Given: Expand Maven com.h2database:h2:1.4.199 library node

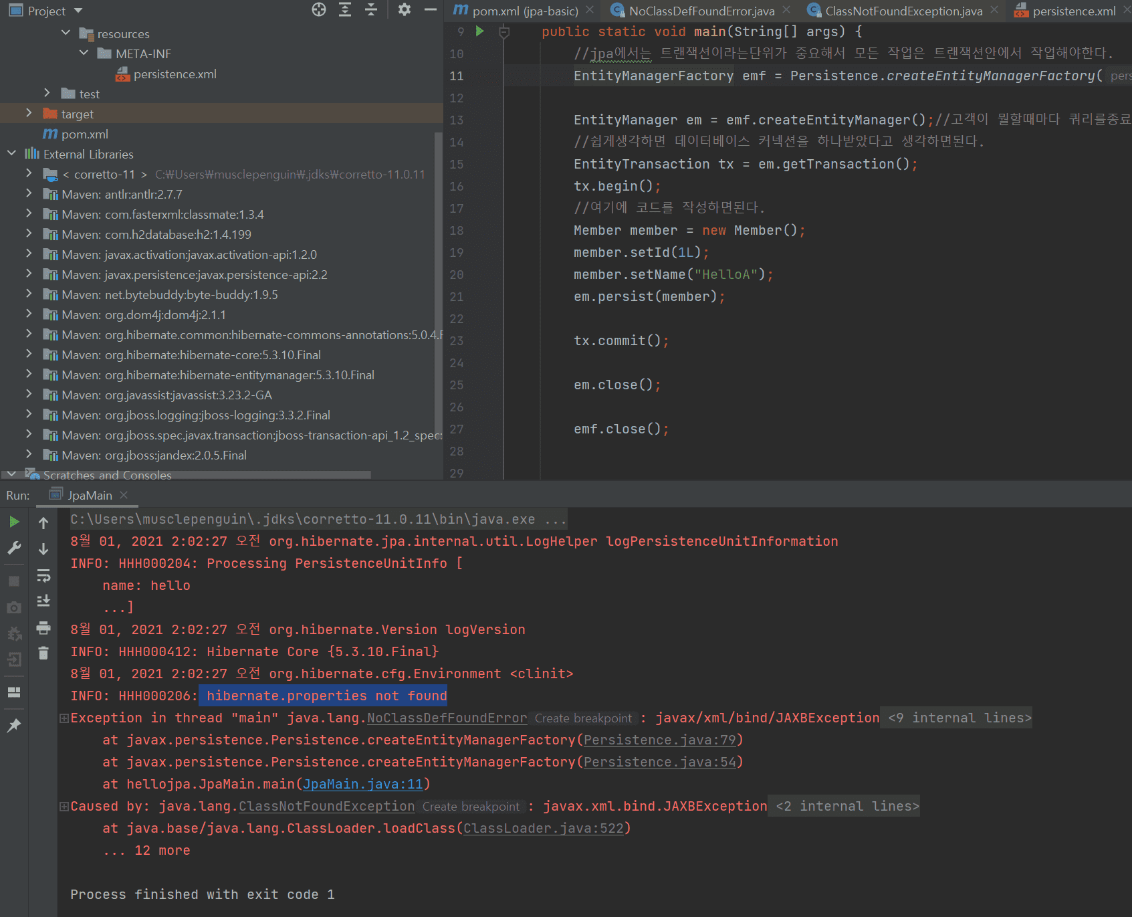Looking at the screenshot, I should click(29, 234).
